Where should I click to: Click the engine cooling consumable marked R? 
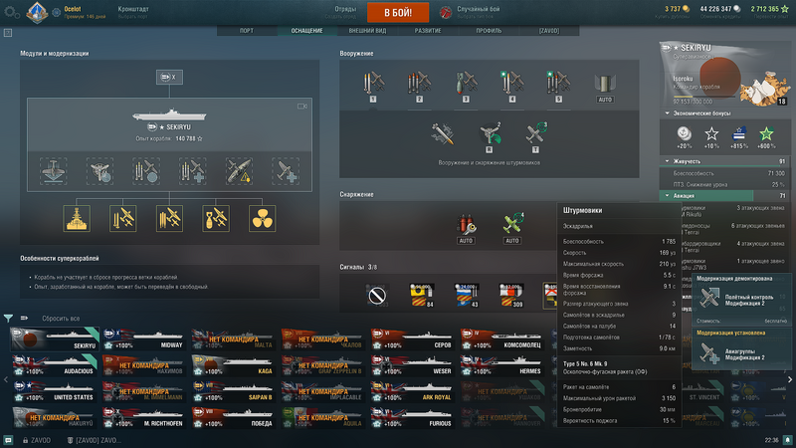pos(490,136)
